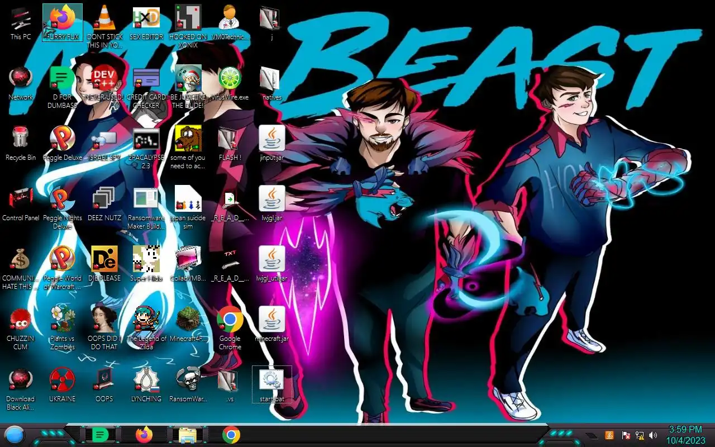The width and height of the screenshot is (715, 447).
Task: Select the BE JUST LIKE THE DUDE! icon
Action: pos(188,87)
